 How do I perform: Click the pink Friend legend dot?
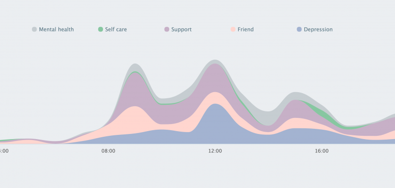(x=233, y=30)
